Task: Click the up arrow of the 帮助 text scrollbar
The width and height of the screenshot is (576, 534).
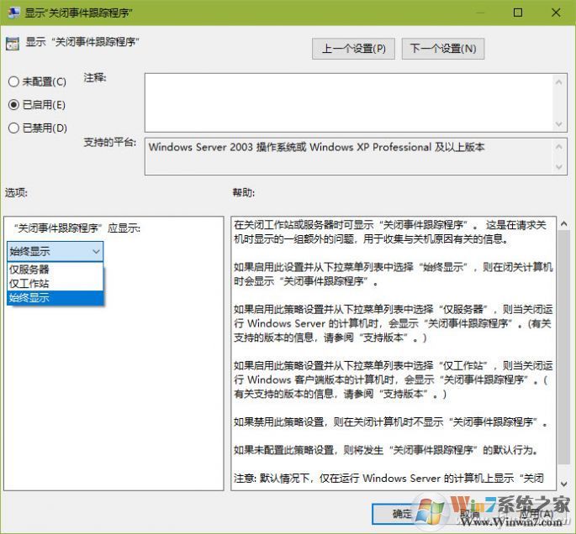Action: click(563, 225)
